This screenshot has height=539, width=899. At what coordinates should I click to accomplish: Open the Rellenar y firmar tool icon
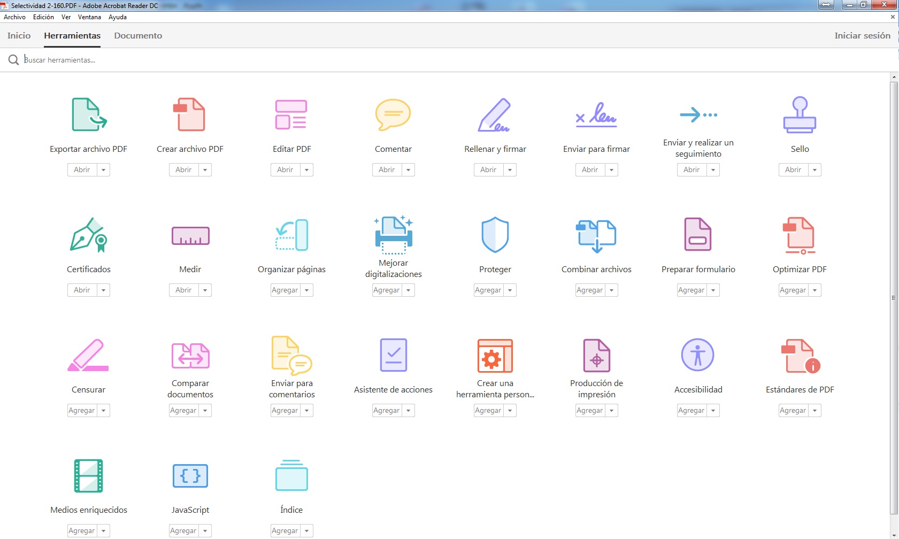click(495, 114)
